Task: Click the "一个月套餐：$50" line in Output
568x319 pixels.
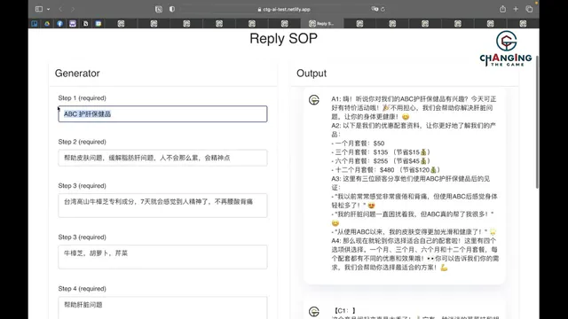Action: coord(358,144)
